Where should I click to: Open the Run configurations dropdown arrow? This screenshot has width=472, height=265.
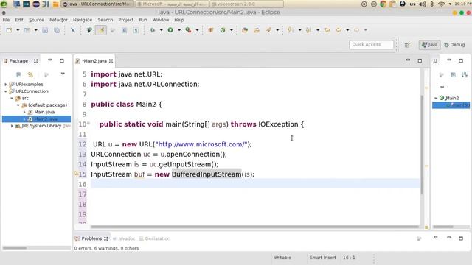click(179, 30)
